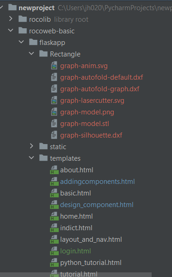Viewport: 172px width, 277px height.
Task: Expand the rocolib folder
Action: pos(11,19)
